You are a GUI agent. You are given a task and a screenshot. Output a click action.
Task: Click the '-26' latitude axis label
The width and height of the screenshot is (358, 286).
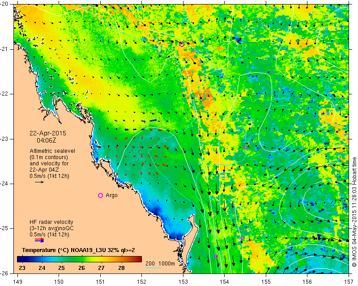(x=4, y=273)
